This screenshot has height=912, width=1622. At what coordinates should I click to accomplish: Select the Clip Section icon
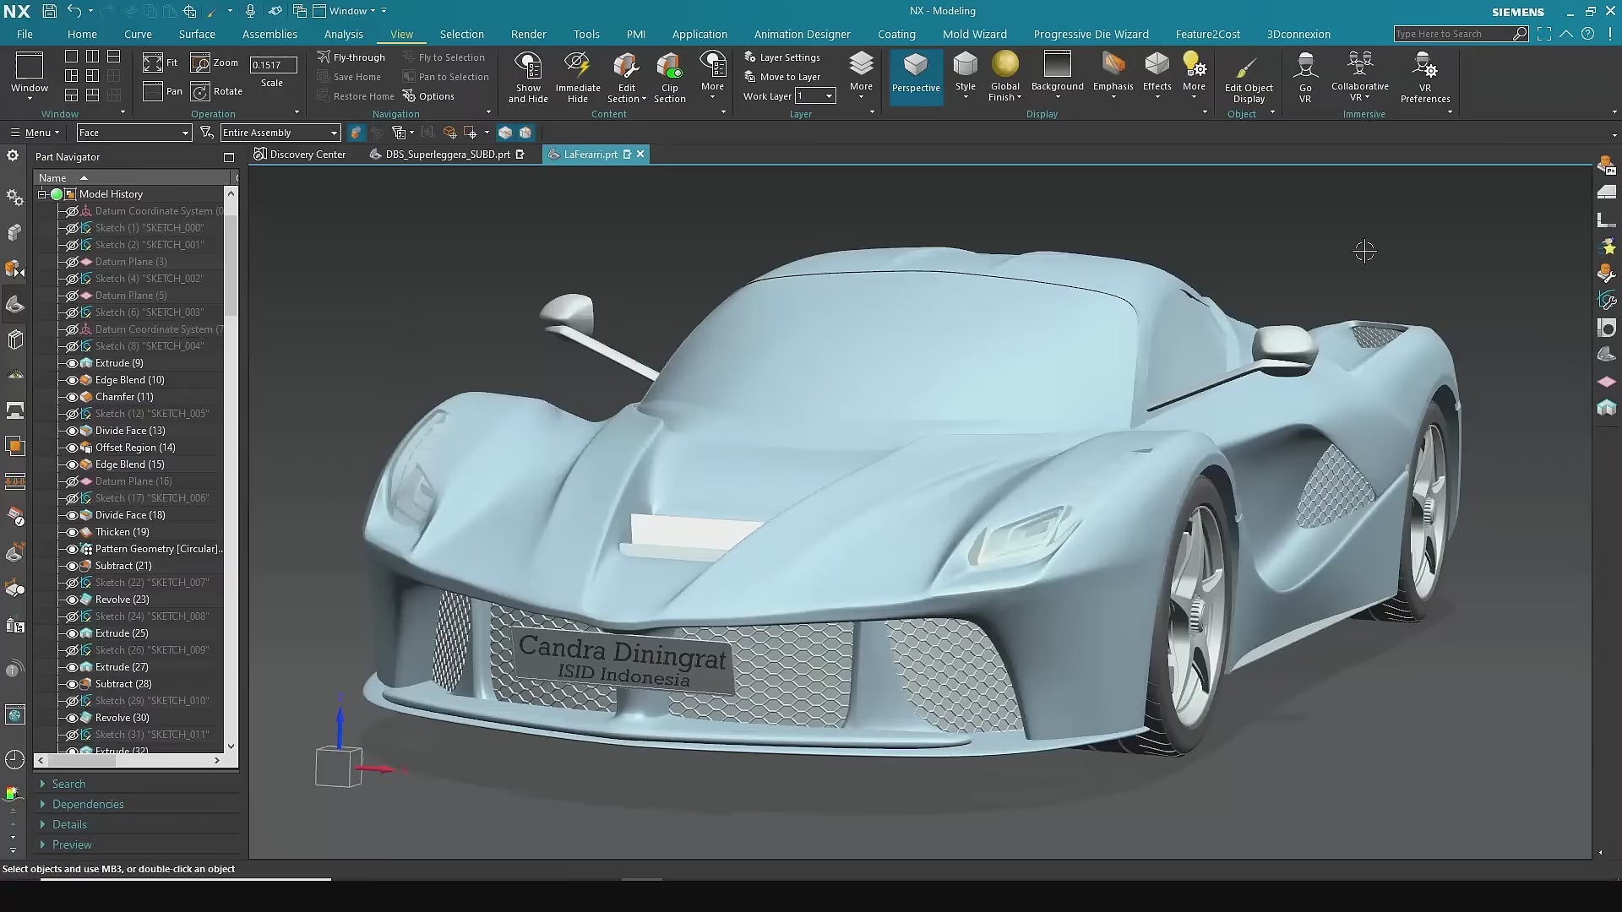[669, 66]
